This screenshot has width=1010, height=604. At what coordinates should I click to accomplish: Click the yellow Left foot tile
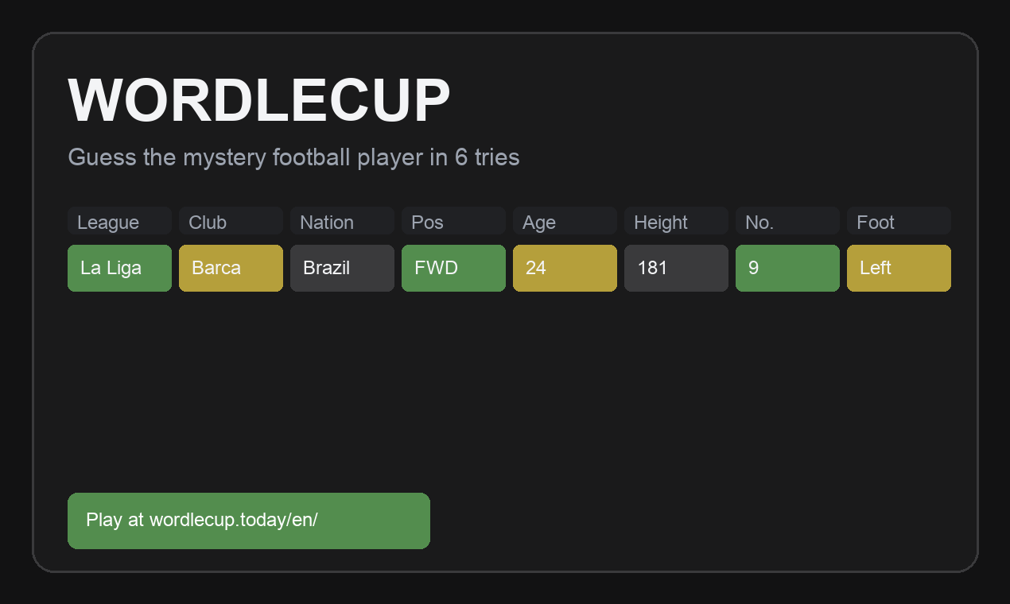click(x=899, y=268)
